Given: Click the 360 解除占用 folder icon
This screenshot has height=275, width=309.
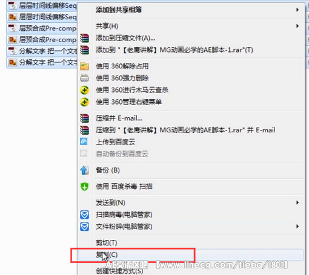Looking at the screenshot, I should click(84, 66).
